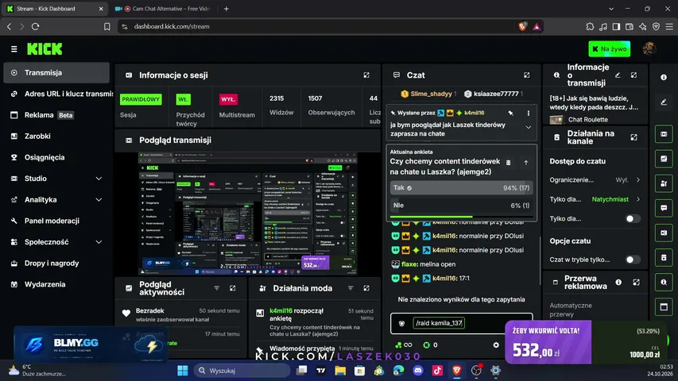Open the hamburger menu next to the Kick logo
Viewport: 678px width, 381px height.
pyautogui.click(x=14, y=49)
